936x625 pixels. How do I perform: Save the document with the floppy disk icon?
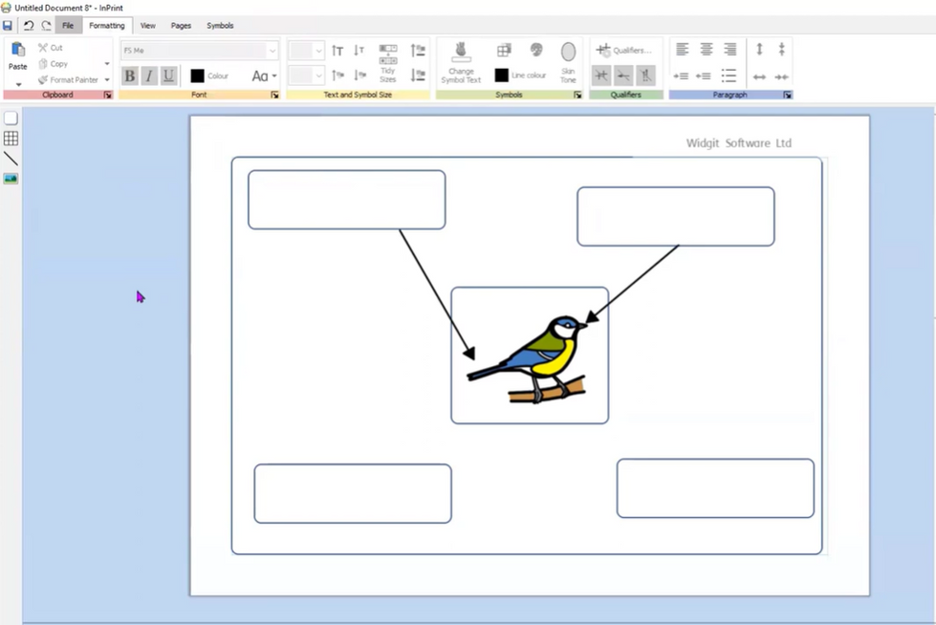(x=7, y=26)
